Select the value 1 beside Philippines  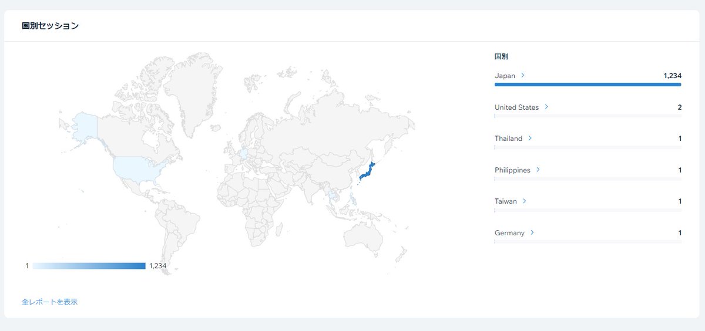coord(680,170)
